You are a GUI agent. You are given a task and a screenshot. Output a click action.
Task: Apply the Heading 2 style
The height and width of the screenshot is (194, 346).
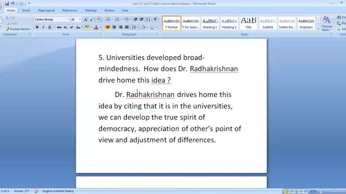click(229, 23)
